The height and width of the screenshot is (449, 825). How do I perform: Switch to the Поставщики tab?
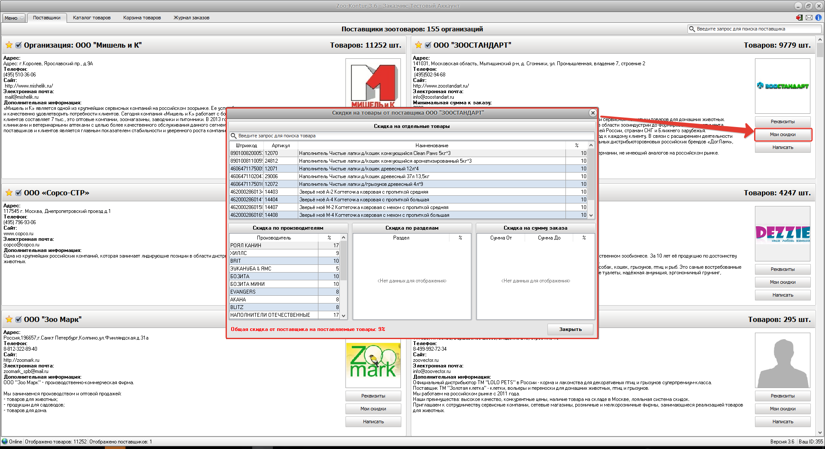click(46, 18)
